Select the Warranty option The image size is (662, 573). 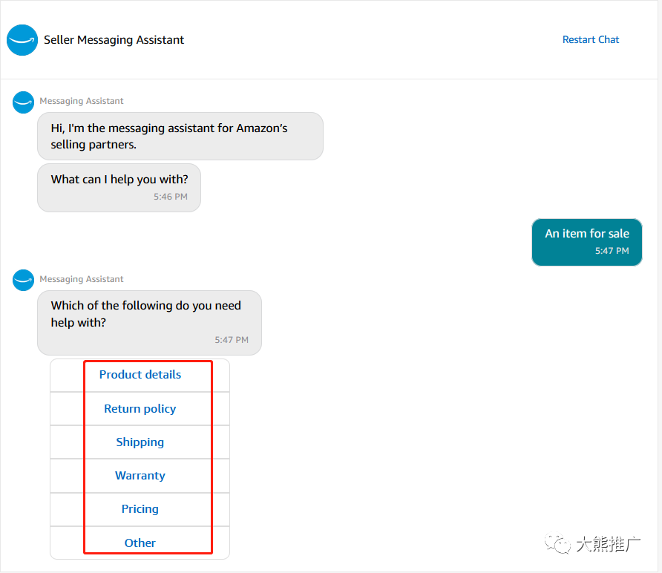click(x=140, y=476)
